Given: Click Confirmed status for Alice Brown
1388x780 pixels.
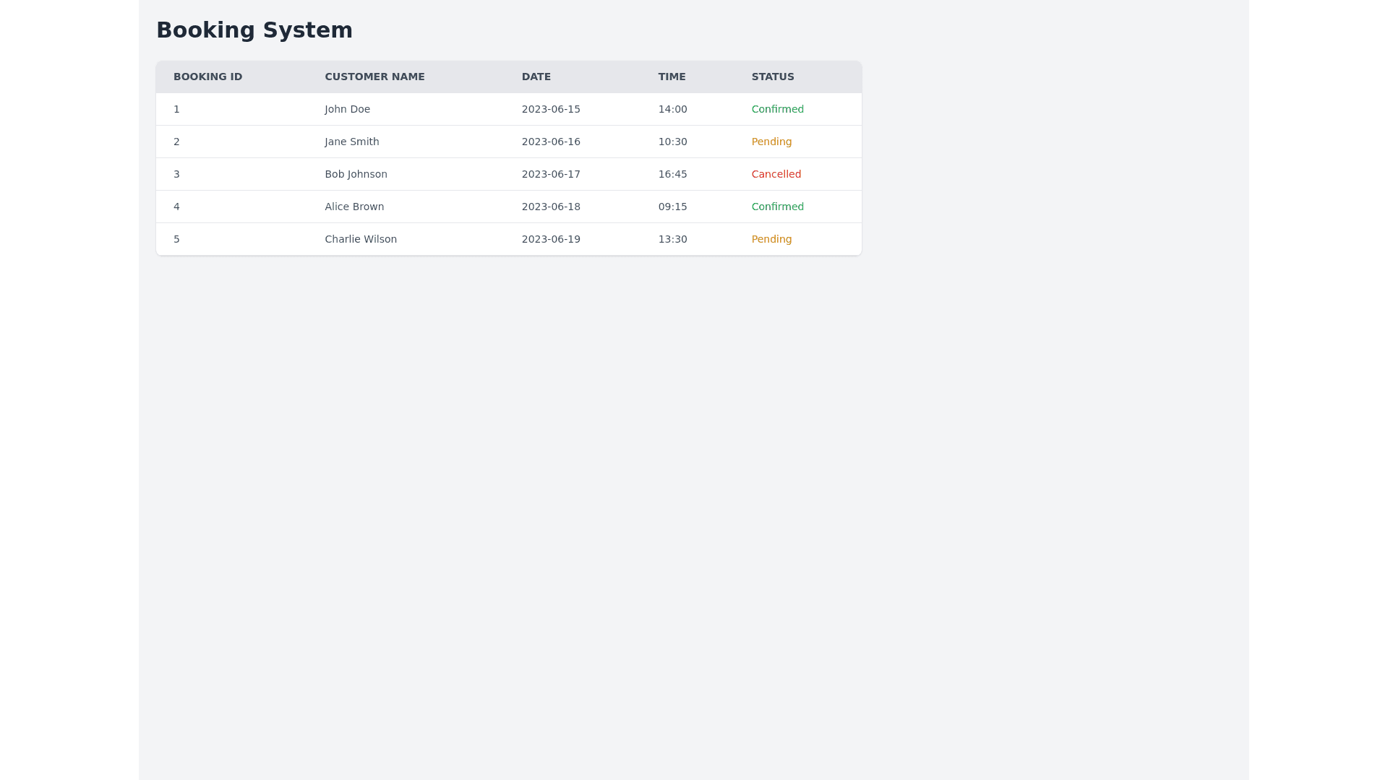Looking at the screenshot, I should pos(777,207).
